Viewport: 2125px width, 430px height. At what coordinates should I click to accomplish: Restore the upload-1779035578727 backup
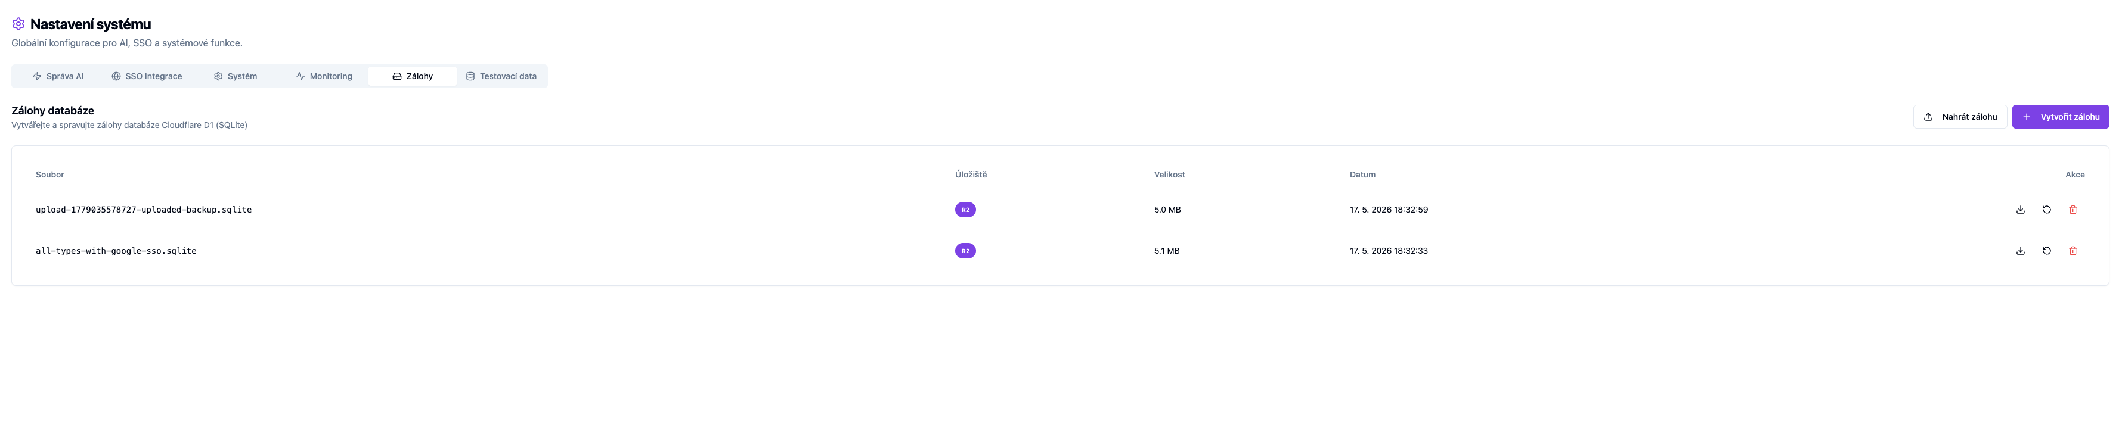2047,210
